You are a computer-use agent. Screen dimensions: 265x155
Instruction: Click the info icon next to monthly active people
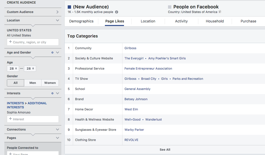(x=117, y=12)
